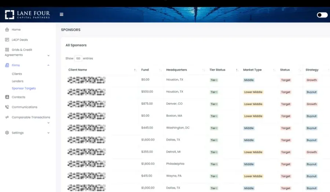The height and width of the screenshot is (192, 330).
Task: Click the $445.00 fund value
Action: pyautogui.click(x=147, y=128)
